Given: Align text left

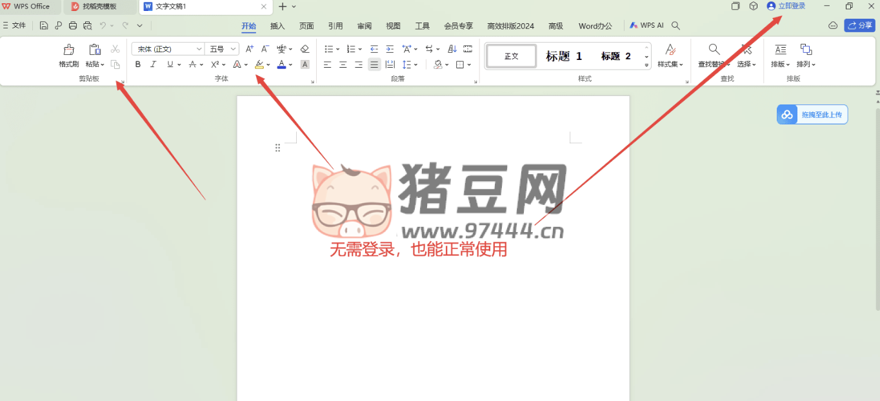Looking at the screenshot, I should point(328,64).
